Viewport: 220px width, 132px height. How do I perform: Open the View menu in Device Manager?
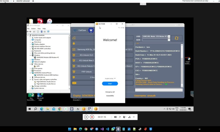(39, 28)
